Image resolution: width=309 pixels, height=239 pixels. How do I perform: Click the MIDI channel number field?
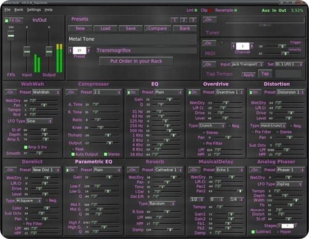pyautogui.click(x=242, y=46)
